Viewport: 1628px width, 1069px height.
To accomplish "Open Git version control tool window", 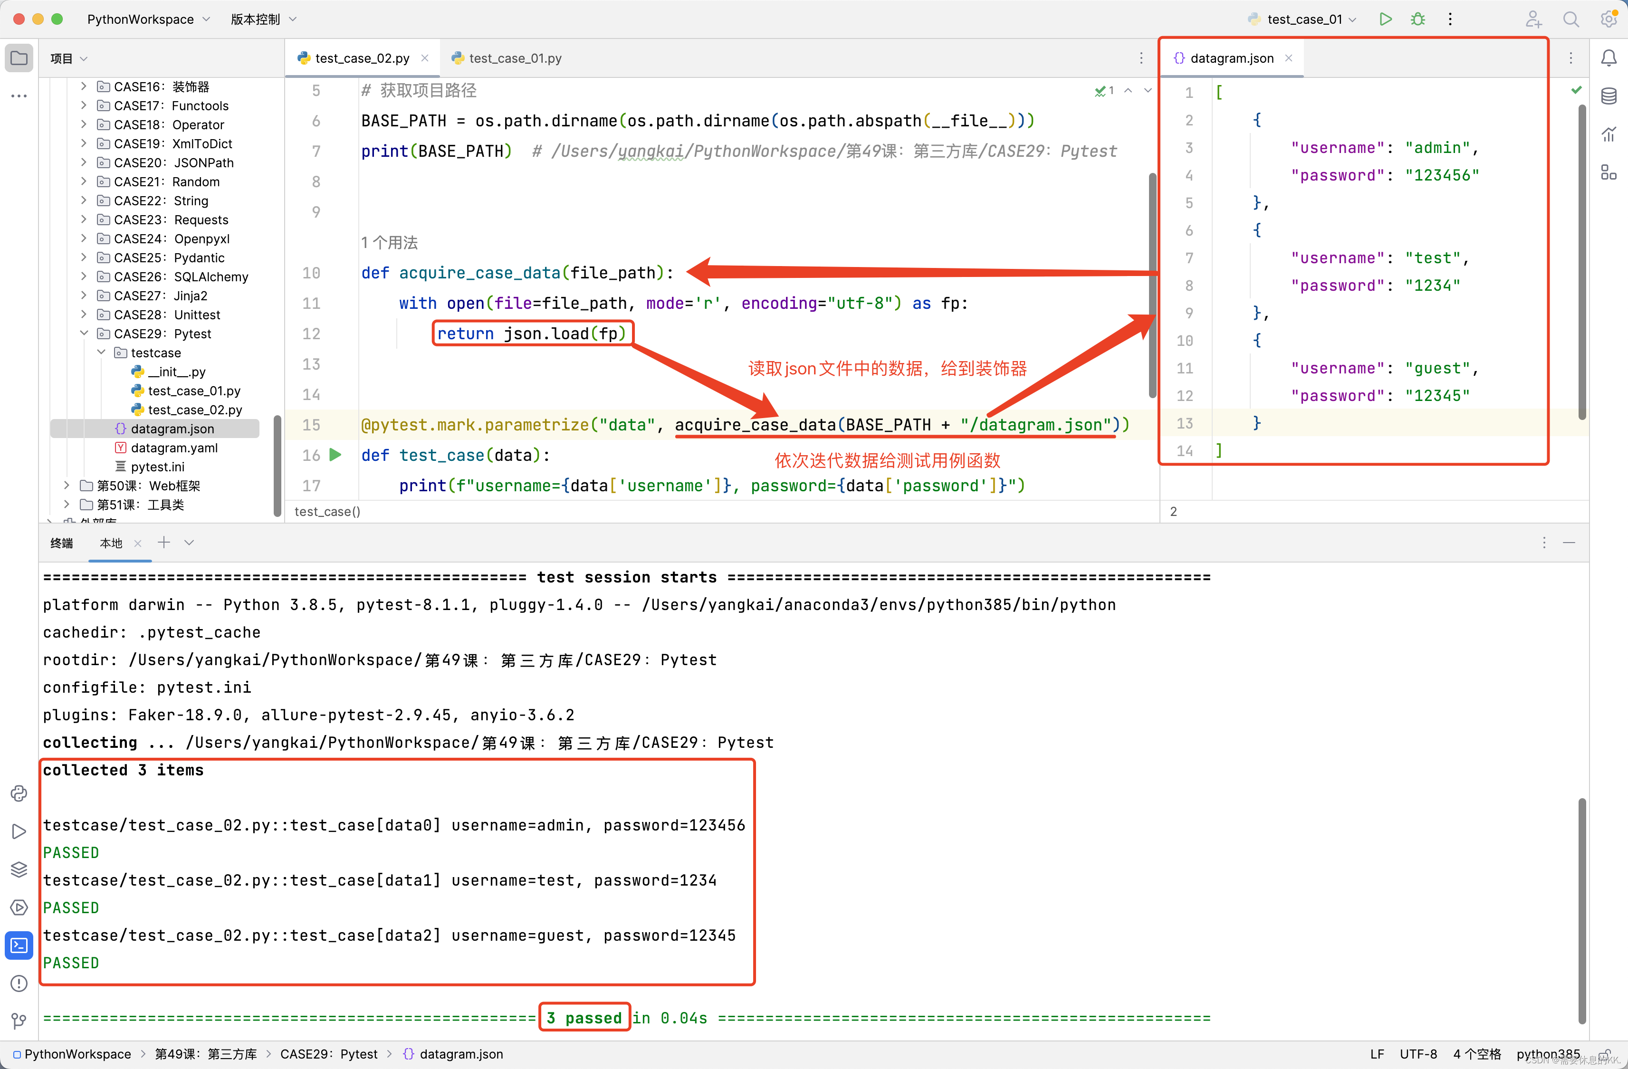I will pyautogui.click(x=19, y=1021).
